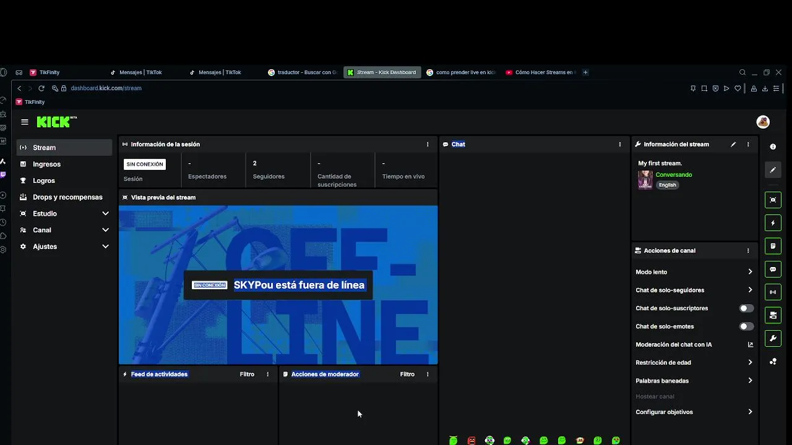Viewport: 792px width, 445px height.
Task: Click the offline stream preview image
Action: click(x=278, y=285)
